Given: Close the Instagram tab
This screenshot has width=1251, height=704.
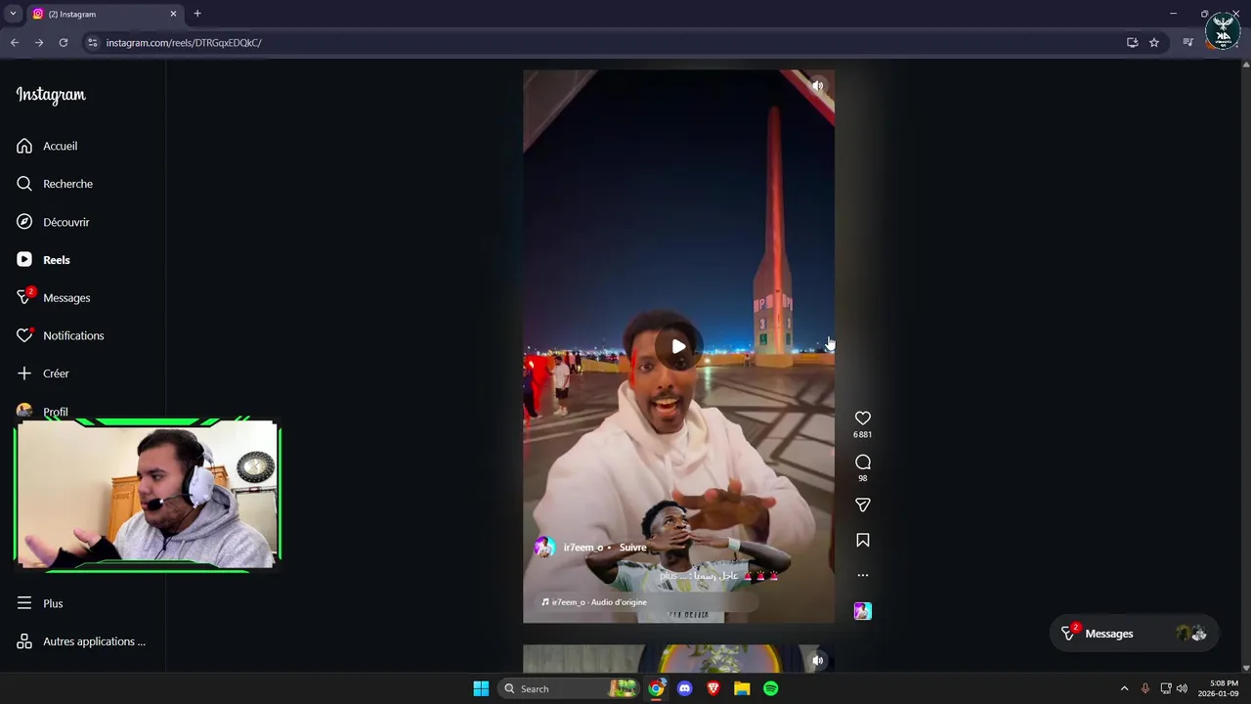Looking at the screenshot, I should [173, 14].
